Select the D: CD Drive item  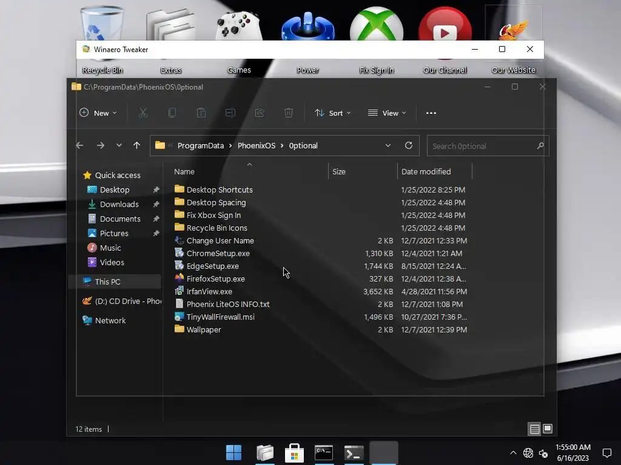(x=121, y=302)
